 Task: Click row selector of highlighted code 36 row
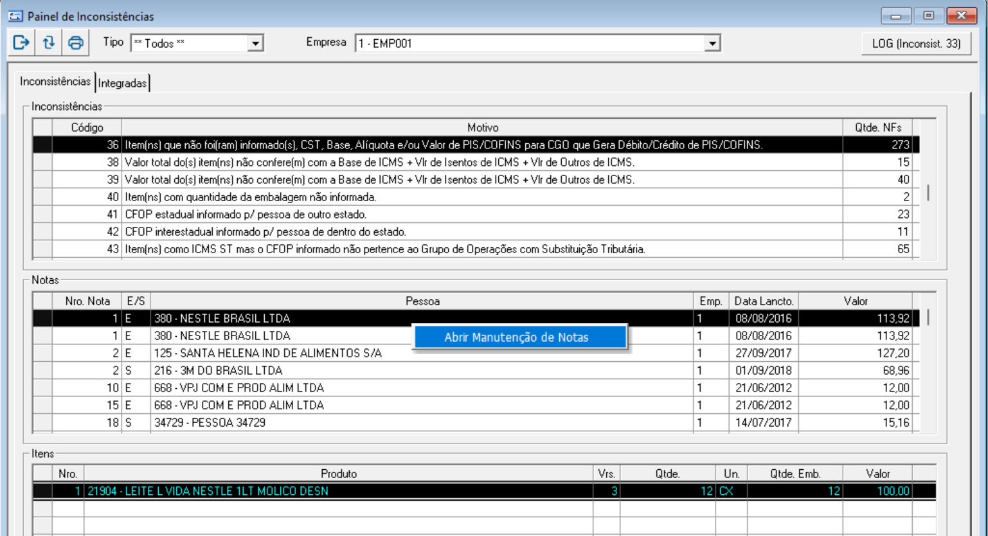[x=42, y=145]
